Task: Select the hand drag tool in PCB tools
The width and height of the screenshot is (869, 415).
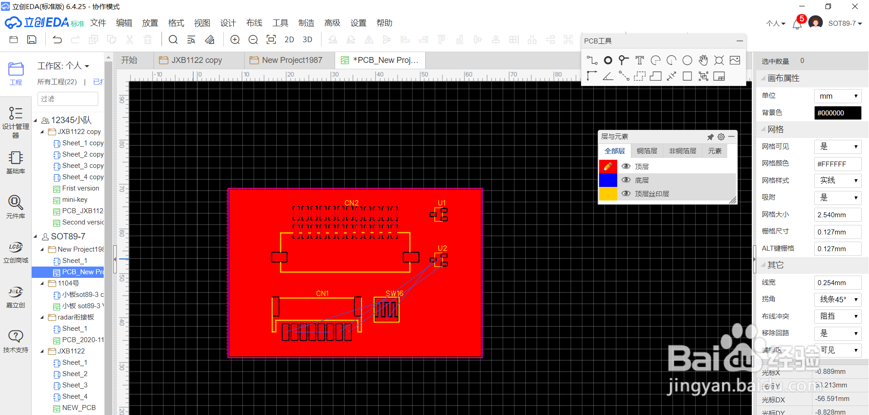Action: pyautogui.click(x=703, y=60)
